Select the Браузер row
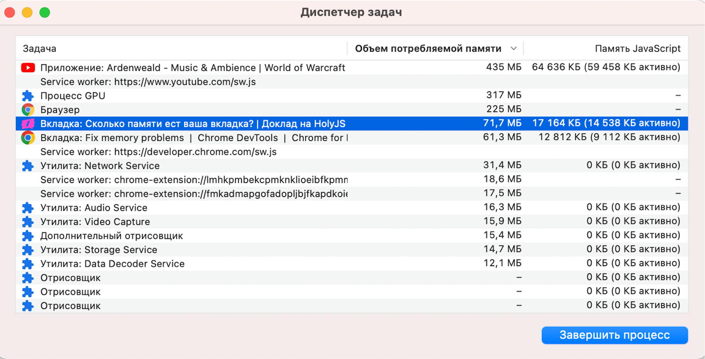705x359 pixels. click(352, 110)
